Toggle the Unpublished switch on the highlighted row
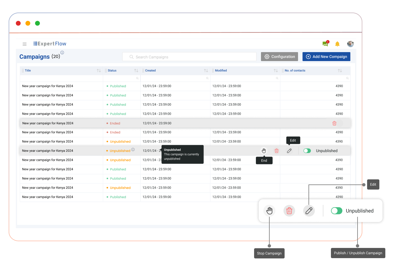This screenshot has width=394, height=271. click(307, 151)
